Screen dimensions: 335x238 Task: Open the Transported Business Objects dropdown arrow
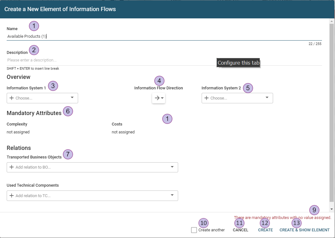point(172,167)
